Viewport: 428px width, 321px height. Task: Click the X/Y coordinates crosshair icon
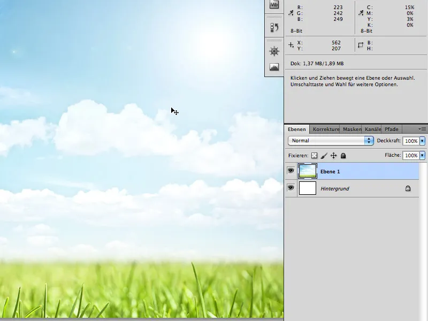click(291, 45)
